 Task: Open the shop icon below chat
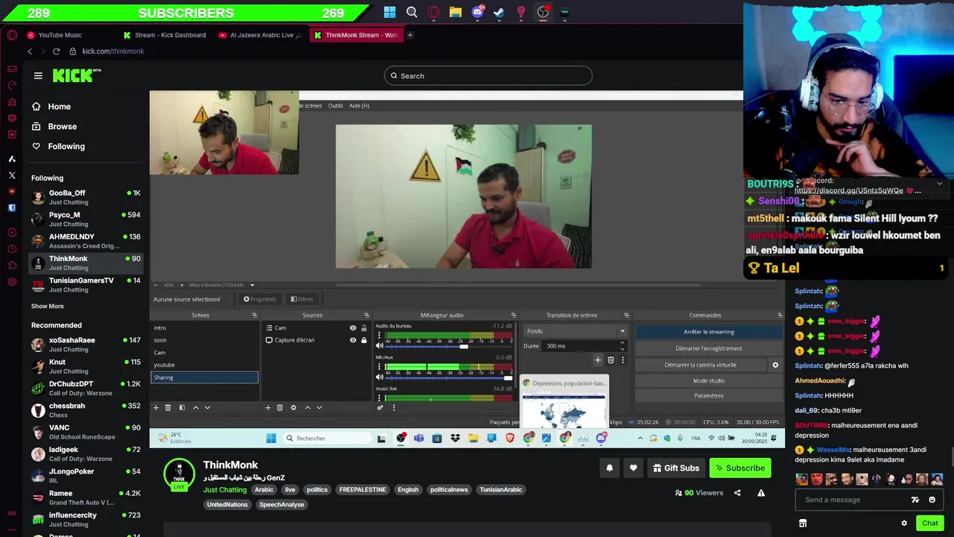[803, 523]
